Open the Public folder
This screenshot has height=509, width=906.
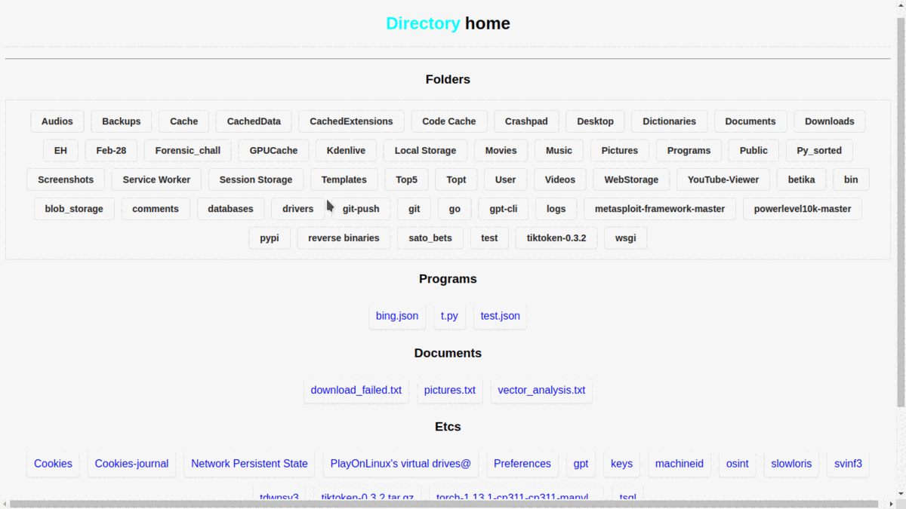[753, 151]
